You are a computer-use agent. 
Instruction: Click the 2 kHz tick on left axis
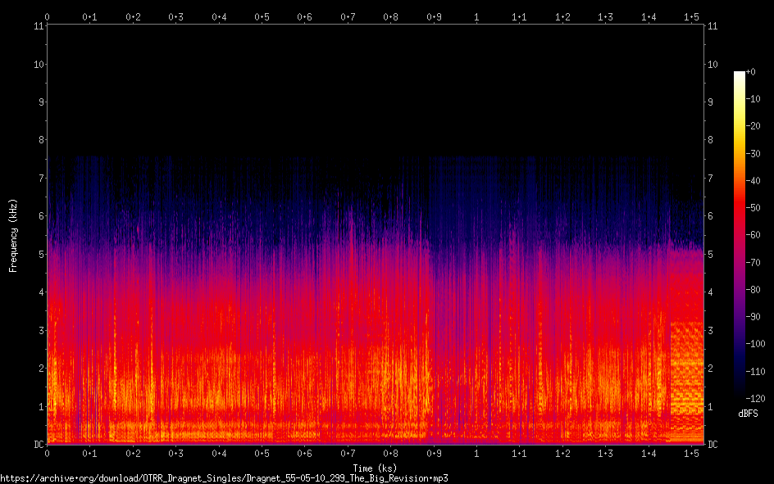39,369
